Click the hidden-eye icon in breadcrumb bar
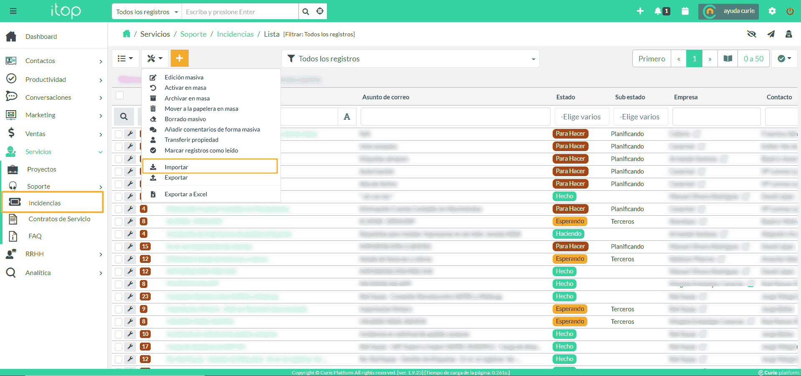 [x=752, y=34]
